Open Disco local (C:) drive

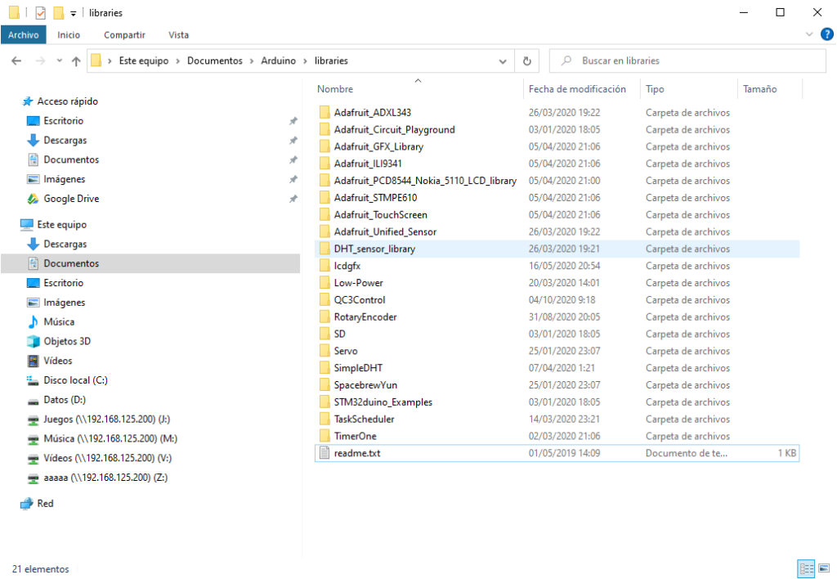(x=75, y=380)
